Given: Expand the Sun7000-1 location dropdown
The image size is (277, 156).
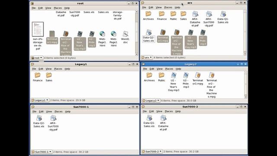Looking at the screenshot, I should coord(42,152).
